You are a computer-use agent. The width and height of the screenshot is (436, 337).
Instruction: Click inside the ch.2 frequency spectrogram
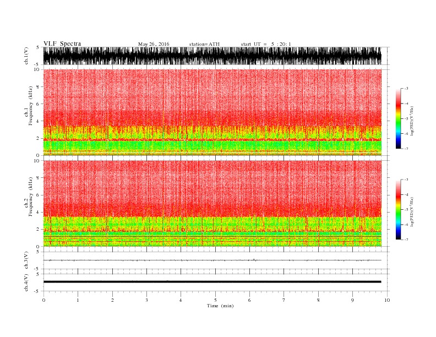[212, 204]
